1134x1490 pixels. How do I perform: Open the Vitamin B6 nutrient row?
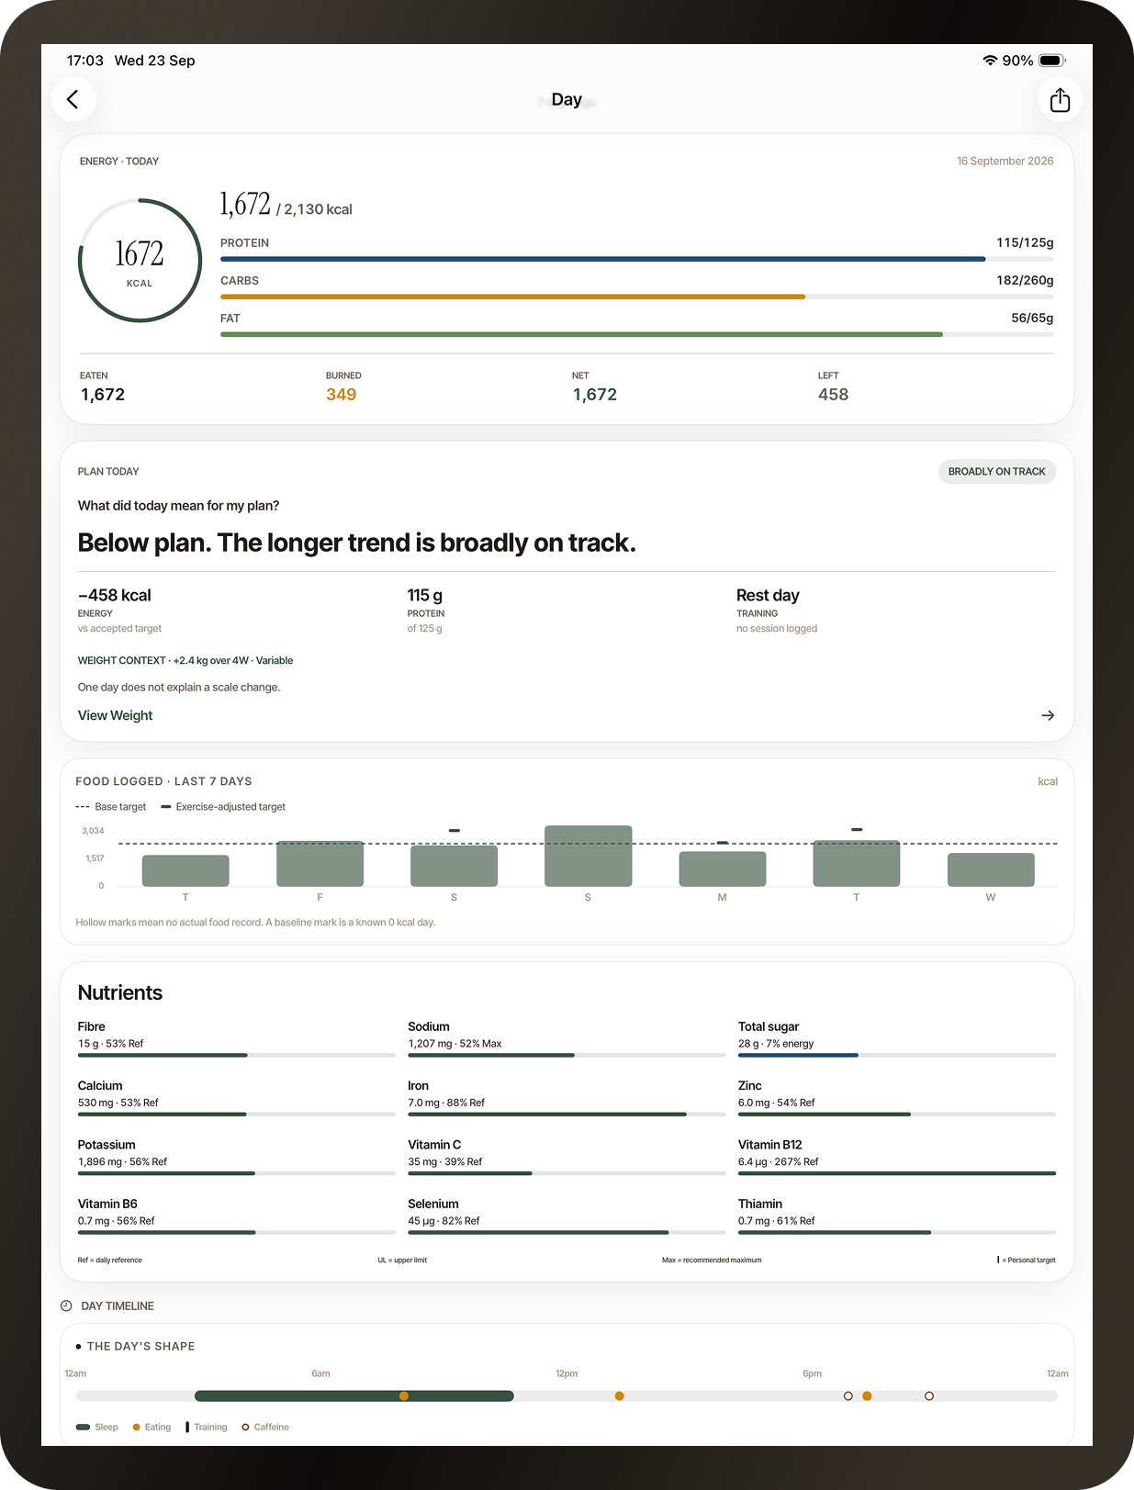(x=236, y=1216)
